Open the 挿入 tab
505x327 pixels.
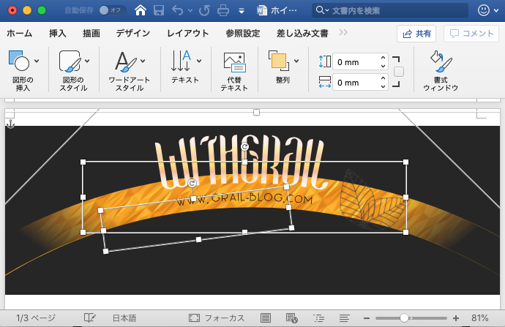(x=58, y=33)
